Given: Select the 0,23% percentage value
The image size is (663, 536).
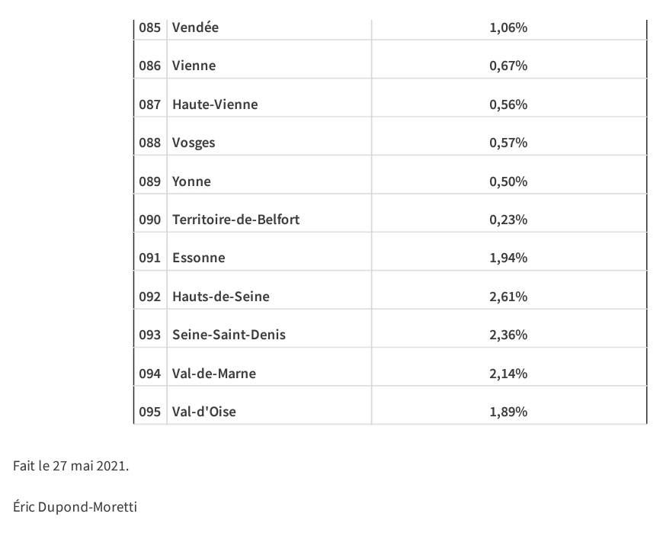Looking at the screenshot, I should 508,220.
